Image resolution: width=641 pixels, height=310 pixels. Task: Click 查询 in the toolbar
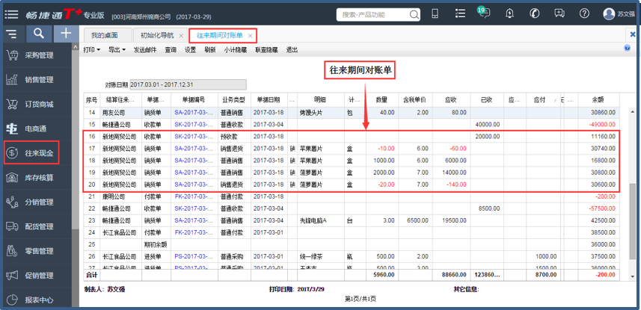tap(171, 50)
